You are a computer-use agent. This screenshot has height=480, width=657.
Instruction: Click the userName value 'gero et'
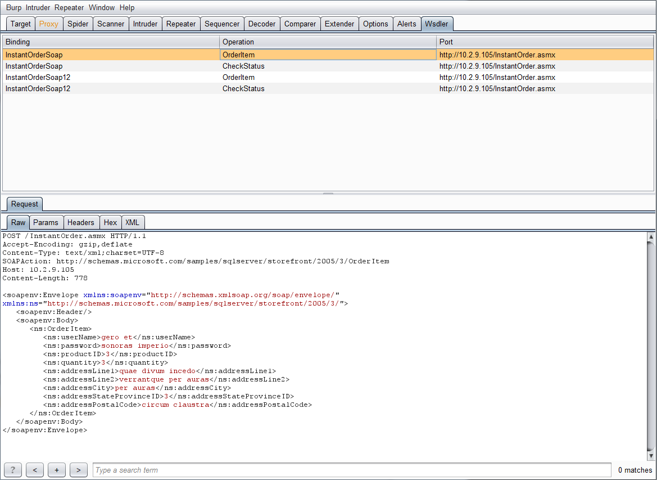pyautogui.click(x=117, y=337)
